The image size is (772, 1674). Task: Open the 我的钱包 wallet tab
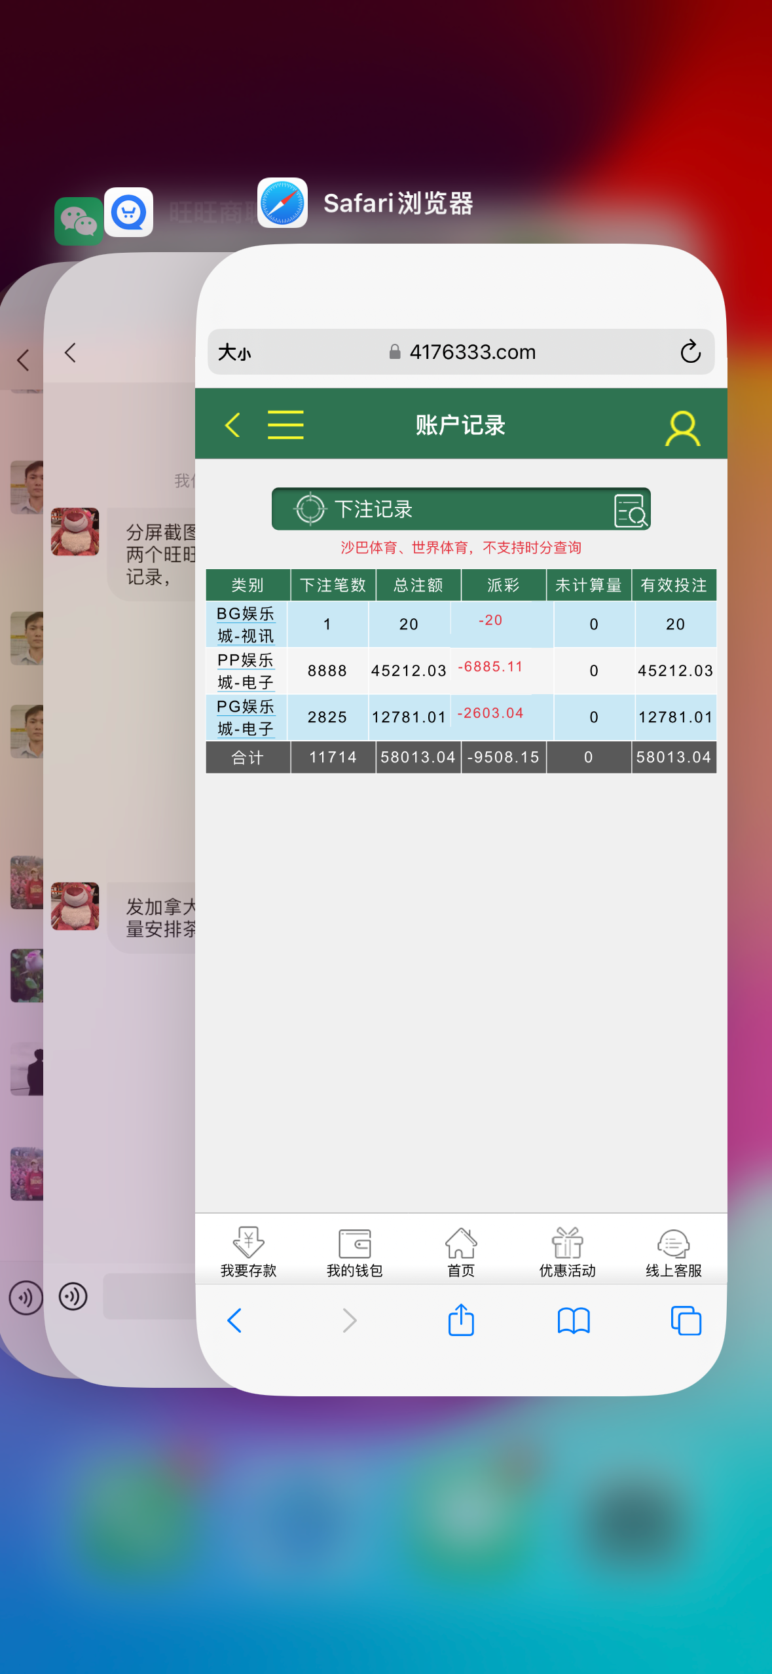pyautogui.click(x=354, y=1252)
